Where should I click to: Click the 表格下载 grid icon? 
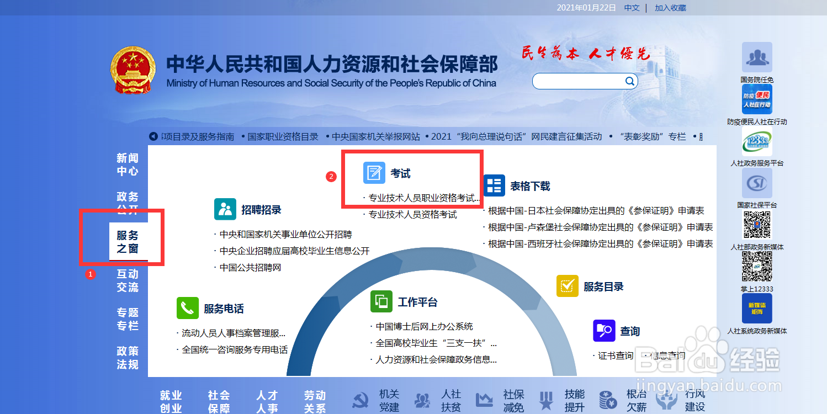494,185
